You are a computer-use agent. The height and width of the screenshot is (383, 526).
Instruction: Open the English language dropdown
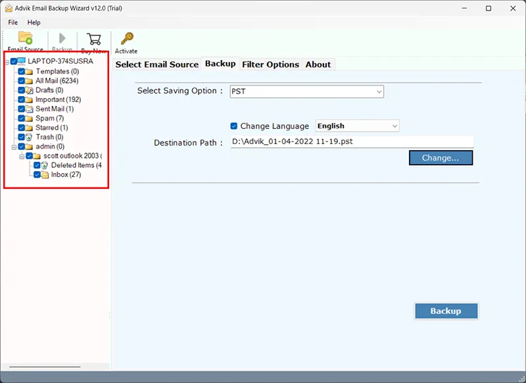(x=357, y=126)
